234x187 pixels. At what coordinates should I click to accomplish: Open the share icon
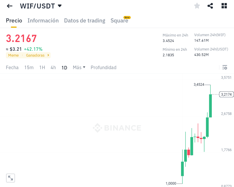click(x=210, y=6)
